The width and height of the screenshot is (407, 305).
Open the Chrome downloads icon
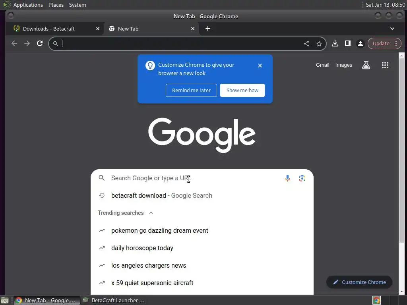coord(335,43)
